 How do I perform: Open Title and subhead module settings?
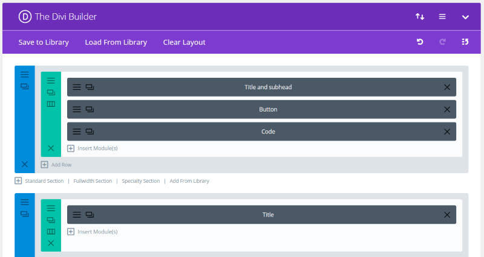click(77, 87)
